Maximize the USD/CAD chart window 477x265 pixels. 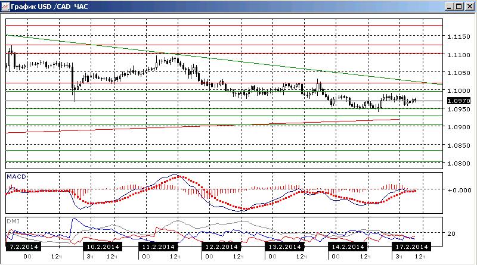tap(459, 7)
